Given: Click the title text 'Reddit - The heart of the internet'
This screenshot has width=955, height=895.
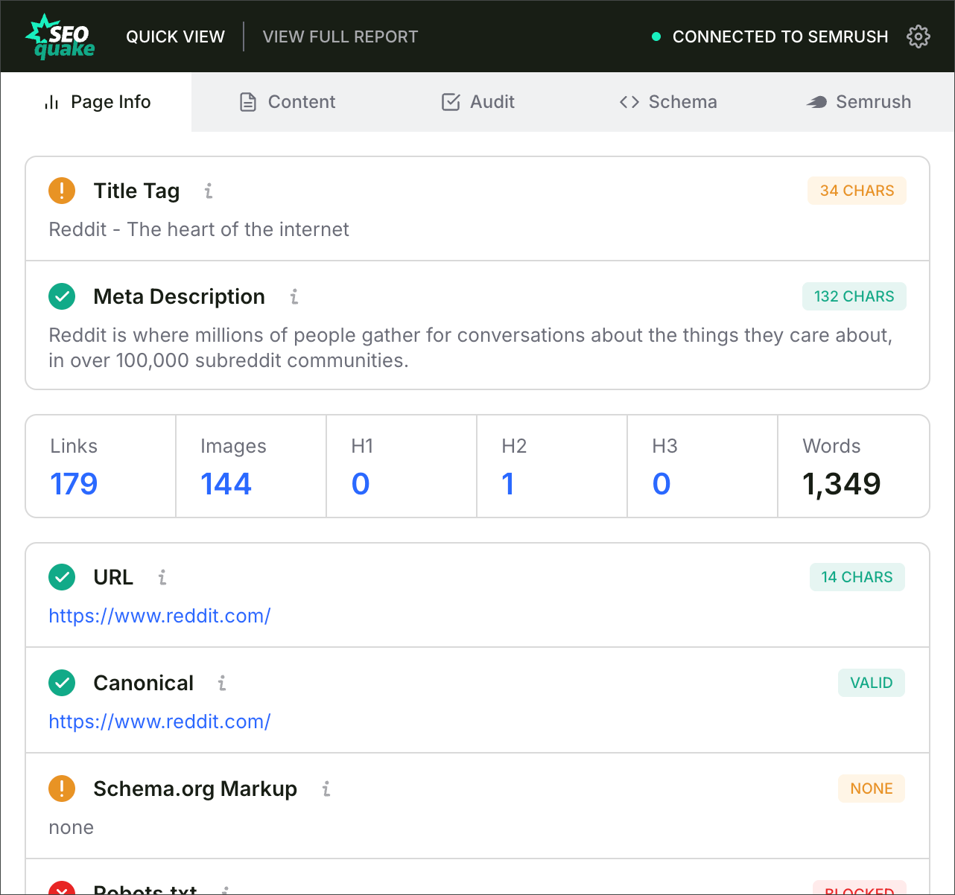Looking at the screenshot, I should pos(199,229).
